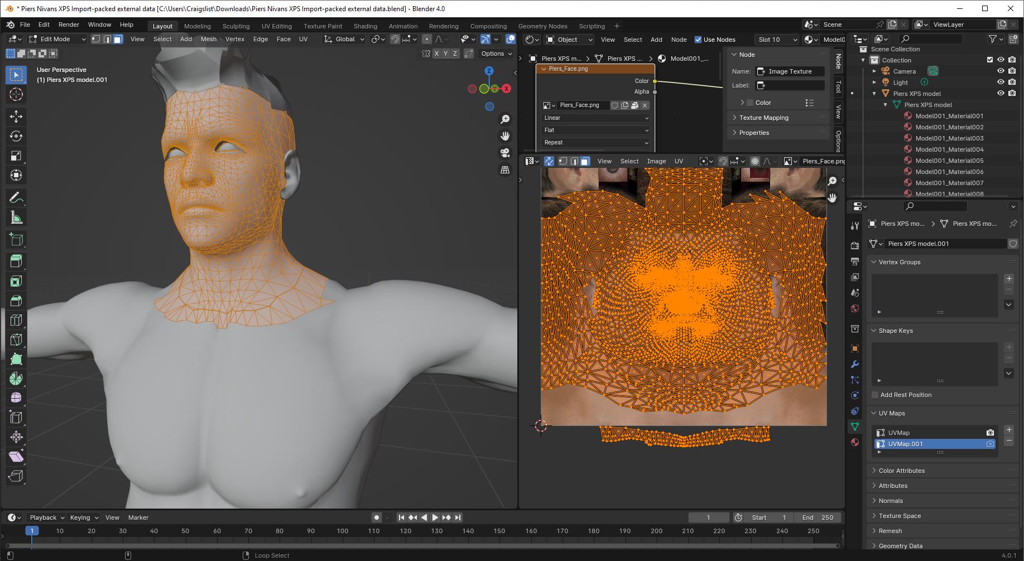
Task: Switch to face select mode
Action: tap(118, 39)
